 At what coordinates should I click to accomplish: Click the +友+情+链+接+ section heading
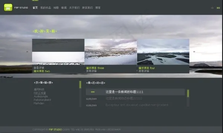point(43,83)
